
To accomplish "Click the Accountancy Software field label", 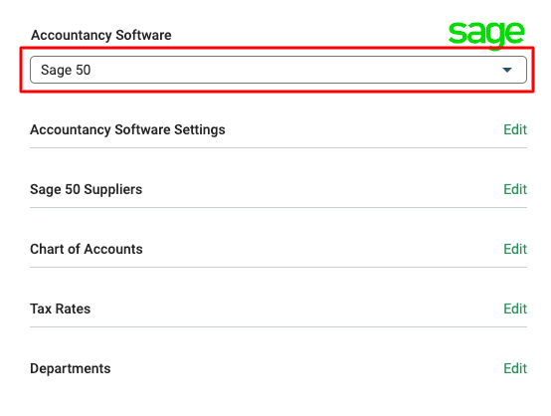I will (x=101, y=35).
